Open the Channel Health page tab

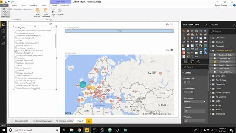tap(22, 121)
